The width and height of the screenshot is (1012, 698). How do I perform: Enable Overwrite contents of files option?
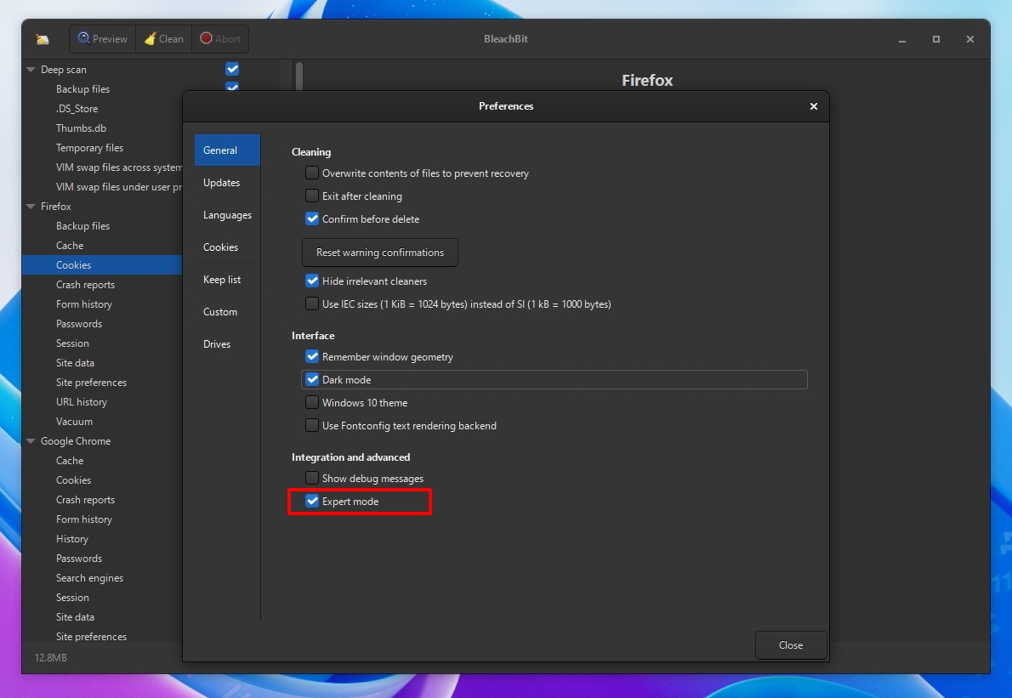coord(312,173)
